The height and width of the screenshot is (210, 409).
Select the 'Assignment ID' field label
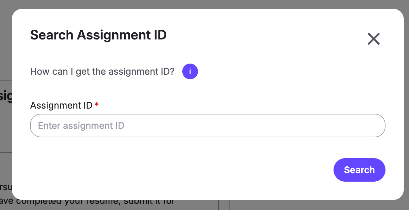[x=61, y=105]
